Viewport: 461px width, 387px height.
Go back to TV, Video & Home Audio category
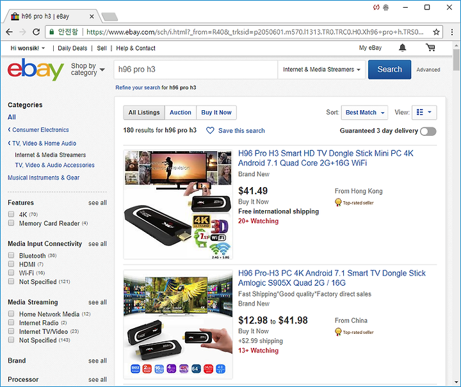(44, 144)
